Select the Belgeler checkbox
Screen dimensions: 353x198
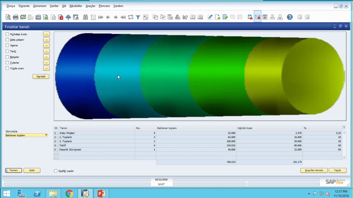(7, 57)
